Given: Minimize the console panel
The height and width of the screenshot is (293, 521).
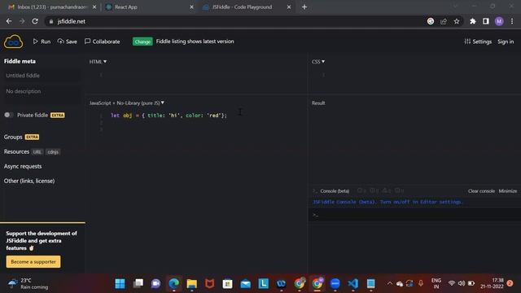Looking at the screenshot, I should click(x=508, y=191).
